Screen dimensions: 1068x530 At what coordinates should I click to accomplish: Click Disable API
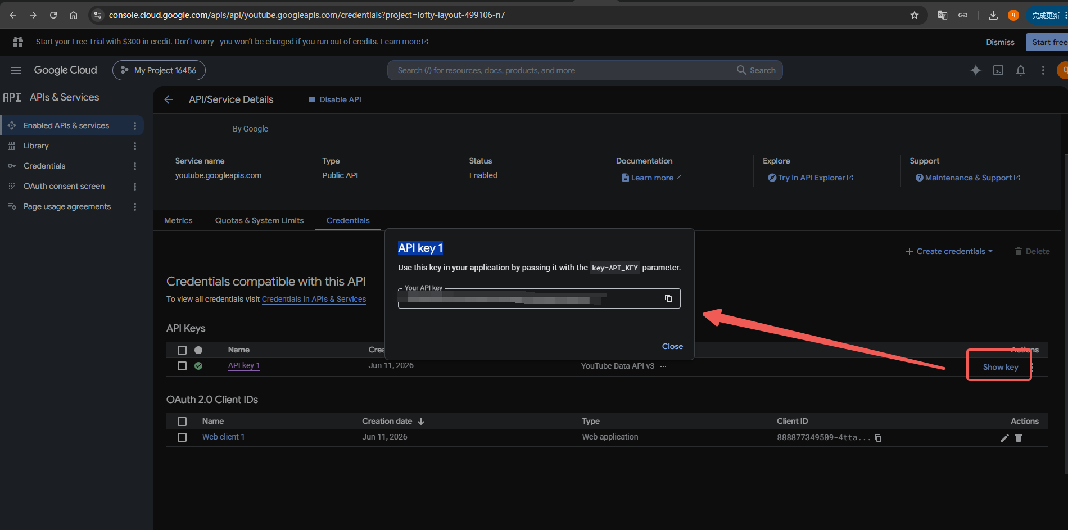335,99
